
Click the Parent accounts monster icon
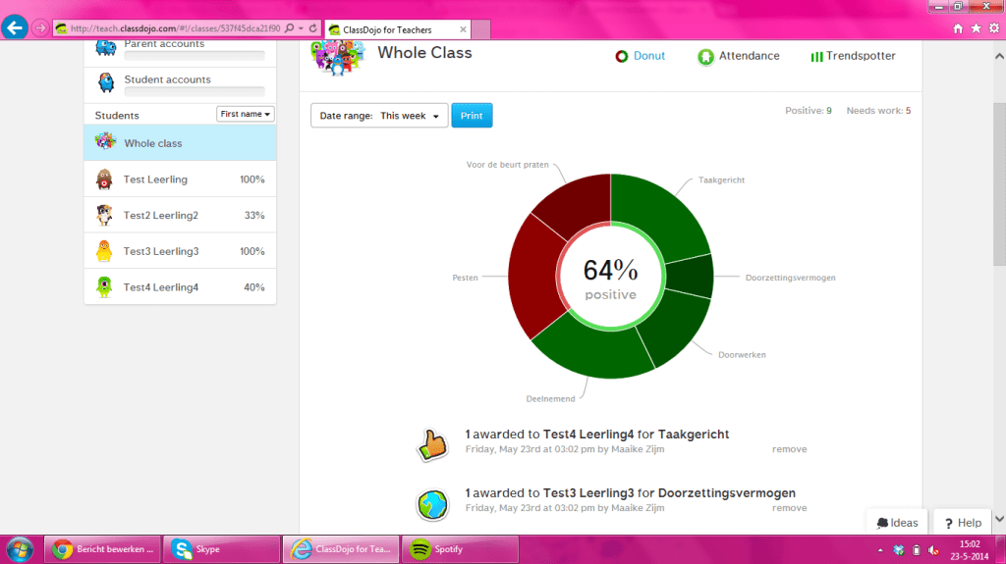click(106, 47)
